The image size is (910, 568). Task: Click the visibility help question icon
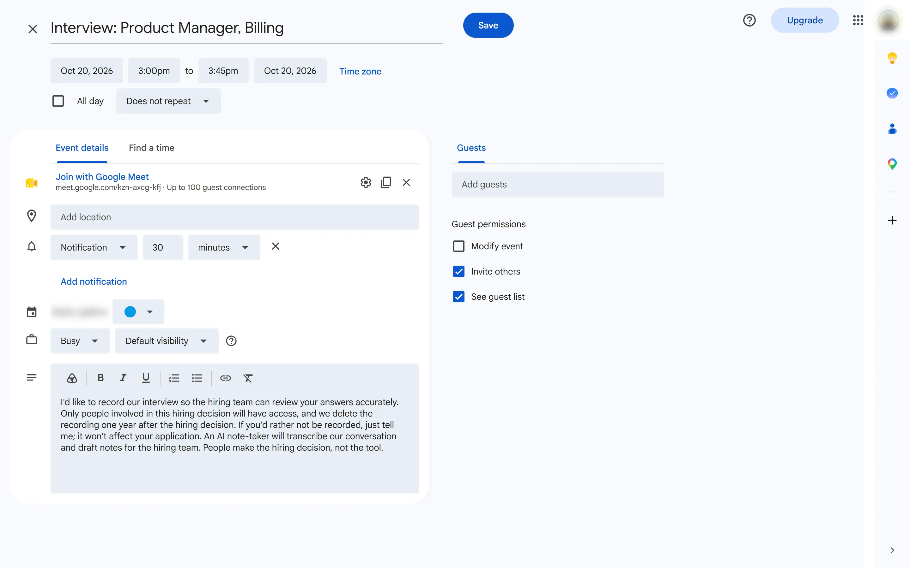[231, 341]
